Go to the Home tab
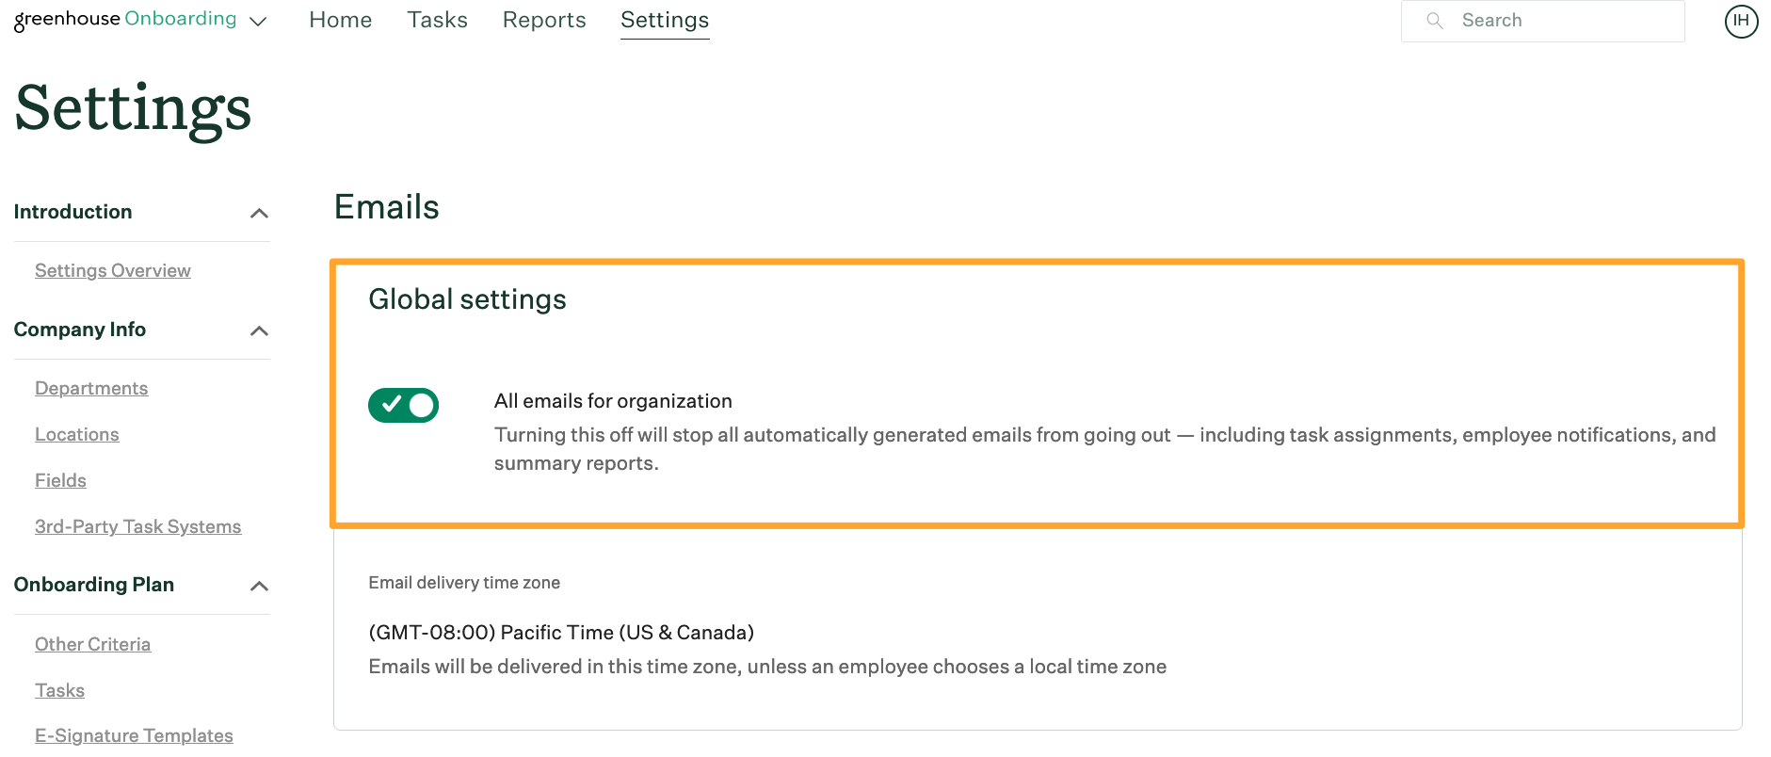 coord(340,21)
